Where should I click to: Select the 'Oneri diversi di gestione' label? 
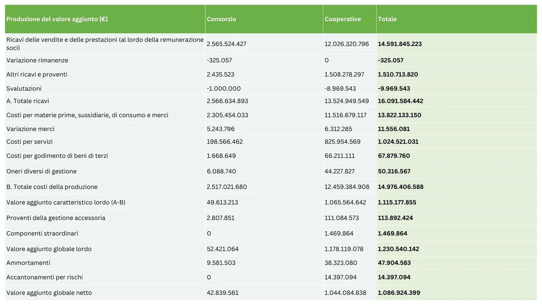[41, 171]
